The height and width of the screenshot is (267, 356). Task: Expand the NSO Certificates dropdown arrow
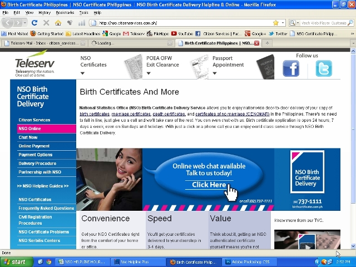(x=83, y=73)
